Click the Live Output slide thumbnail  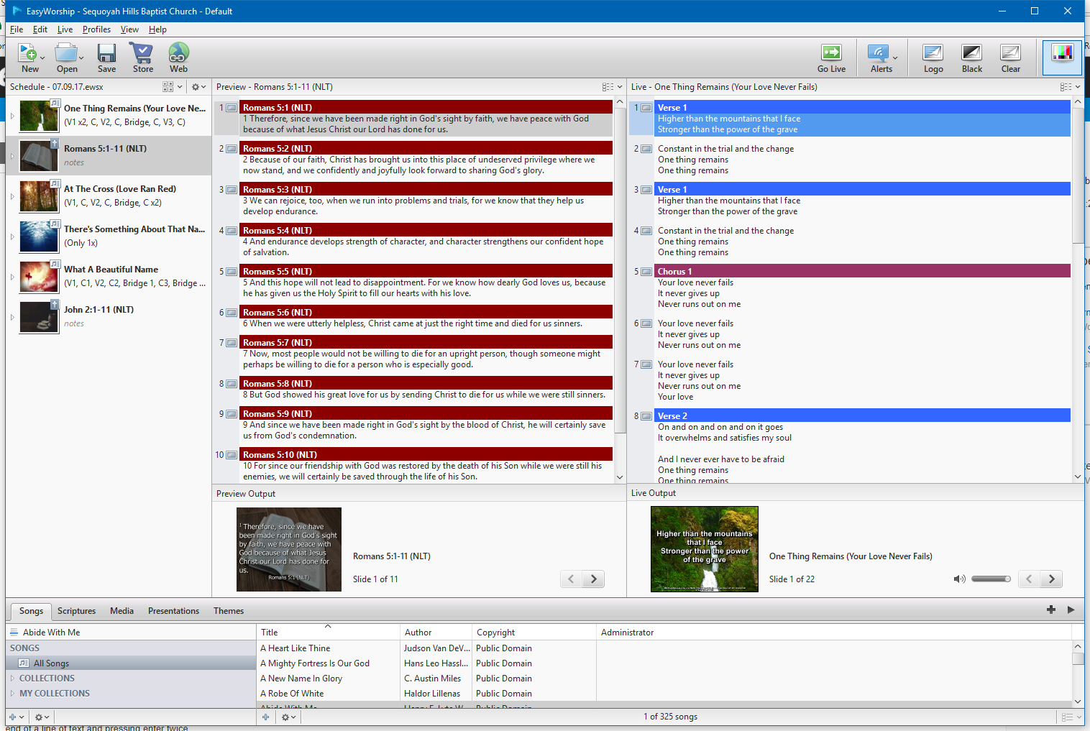[x=705, y=549]
